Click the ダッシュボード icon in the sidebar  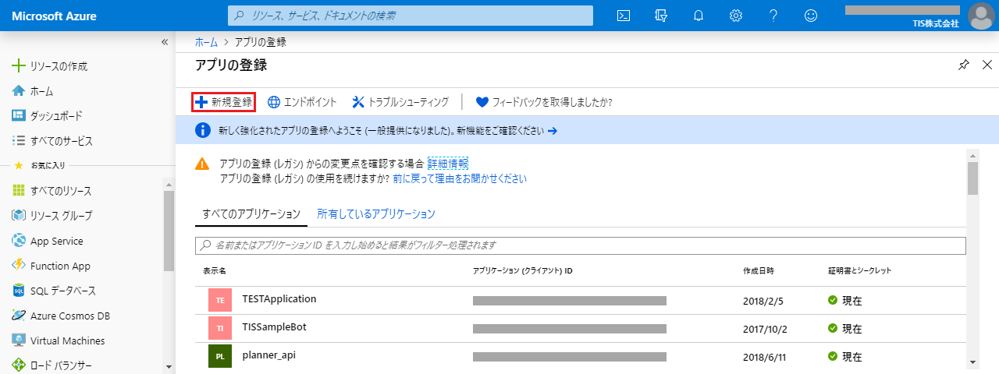click(x=19, y=116)
